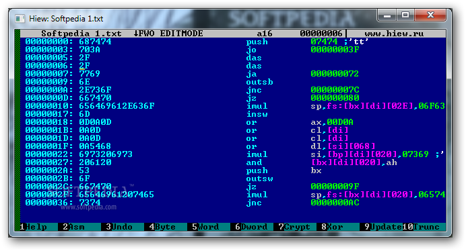Click address label 0000001B:
The image size is (466, 251).
coord(49,130)
